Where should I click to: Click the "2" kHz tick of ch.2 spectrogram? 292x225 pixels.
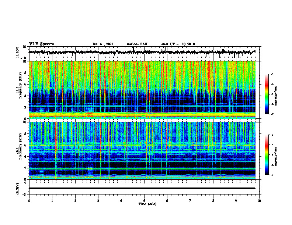(25, 168)
